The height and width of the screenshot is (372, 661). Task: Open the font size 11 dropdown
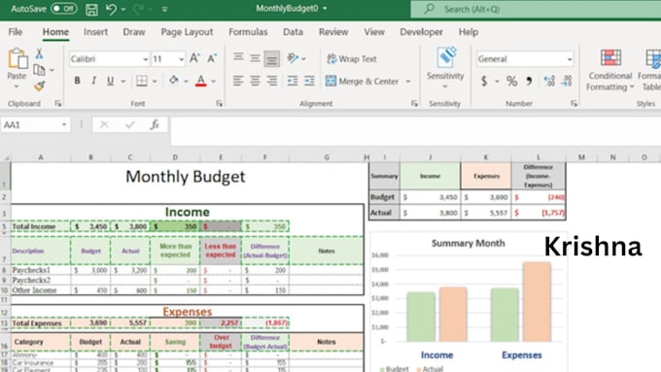[x=181, y=59]
